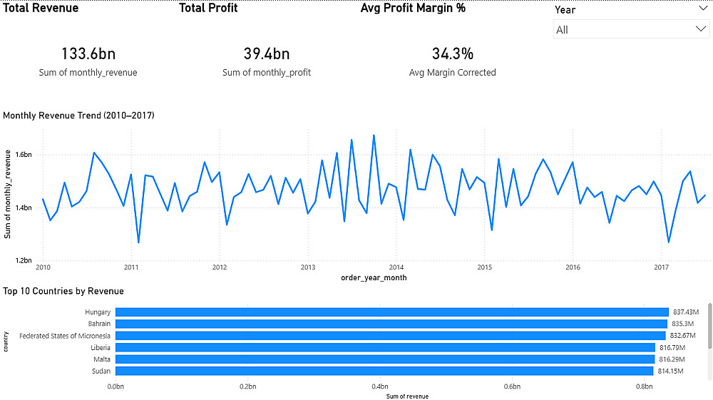Image resolution: width=713 pixels, height=400 pixels.
Task: Select the Sudan revenue bar
Action: 384,371
